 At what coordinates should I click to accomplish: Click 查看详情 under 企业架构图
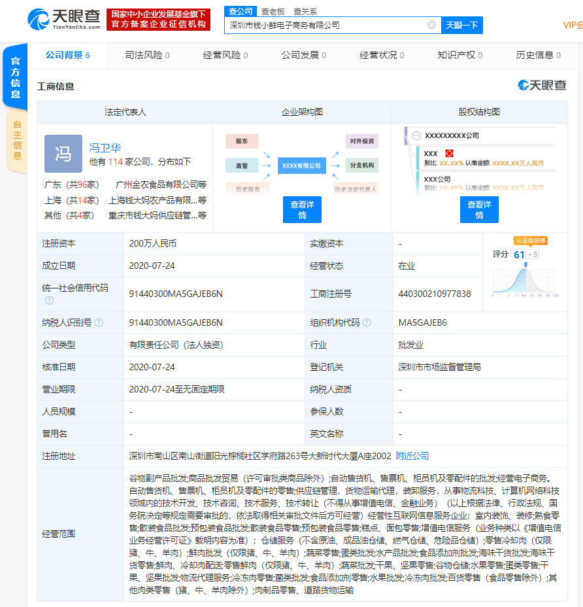point(302,210)
